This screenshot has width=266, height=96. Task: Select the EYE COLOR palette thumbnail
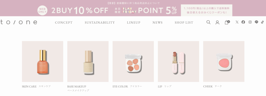(x=133, y=62)
